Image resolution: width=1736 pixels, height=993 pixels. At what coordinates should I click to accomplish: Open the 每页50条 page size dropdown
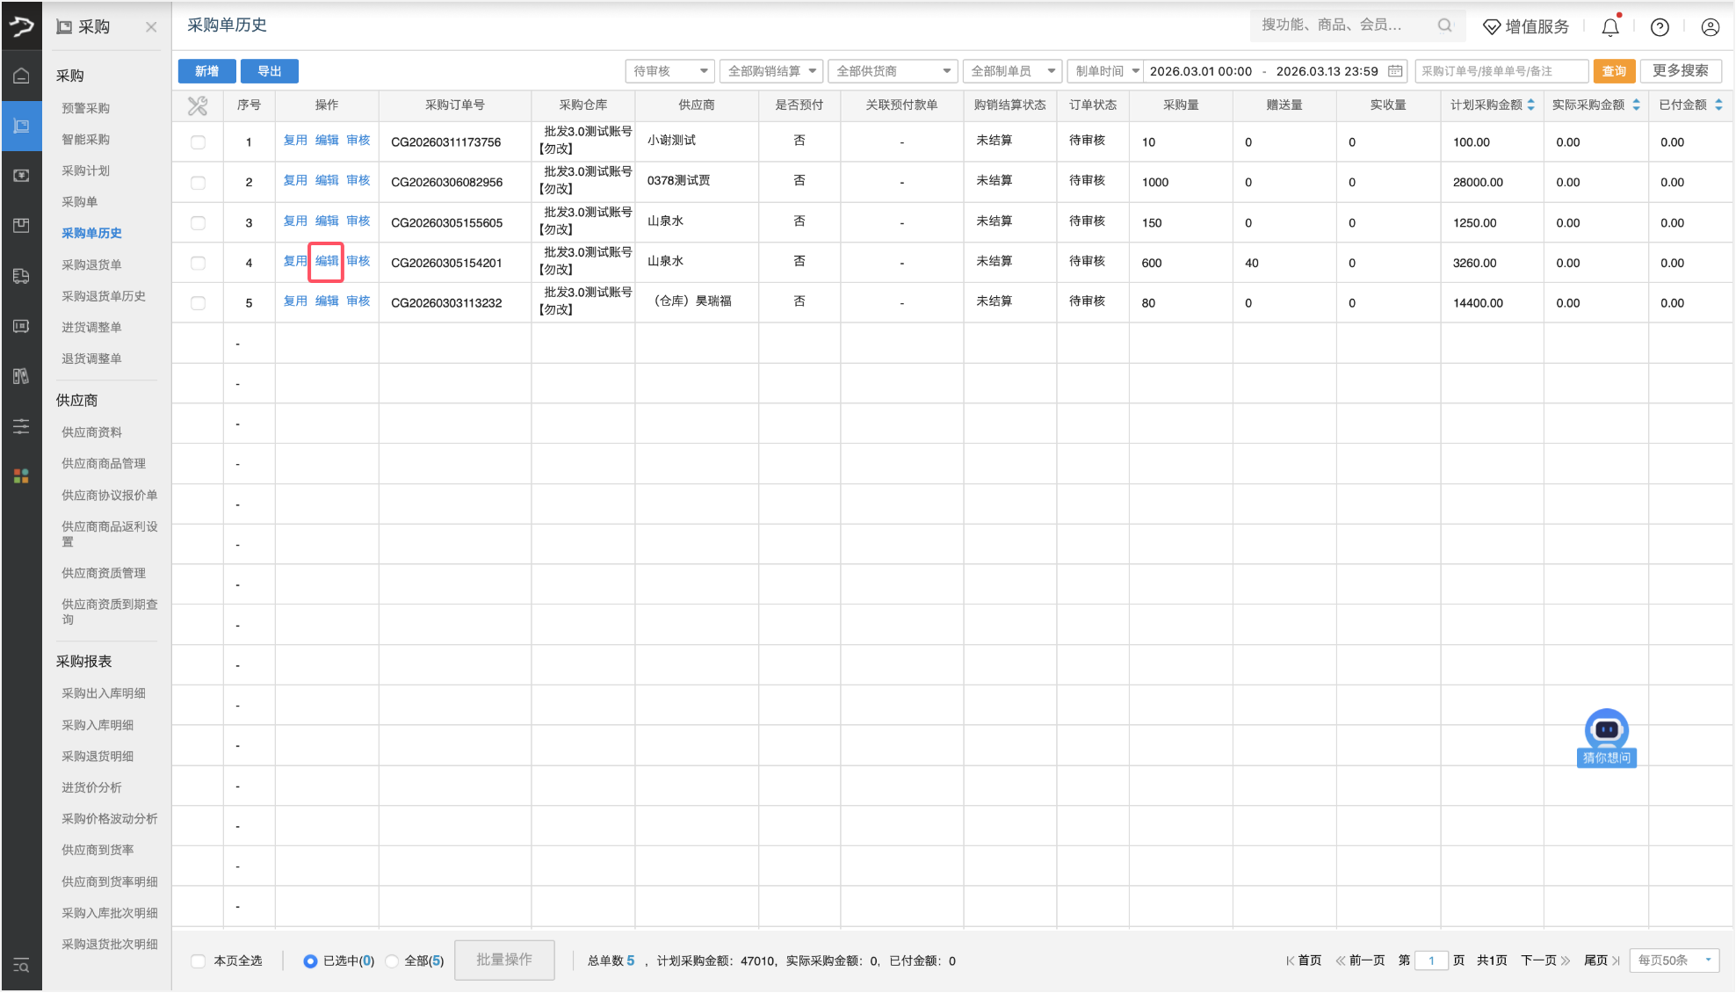1674,960
